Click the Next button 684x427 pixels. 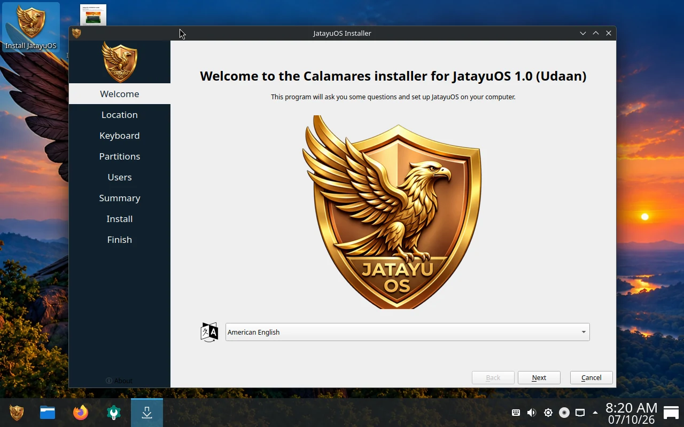pos(539,377)
